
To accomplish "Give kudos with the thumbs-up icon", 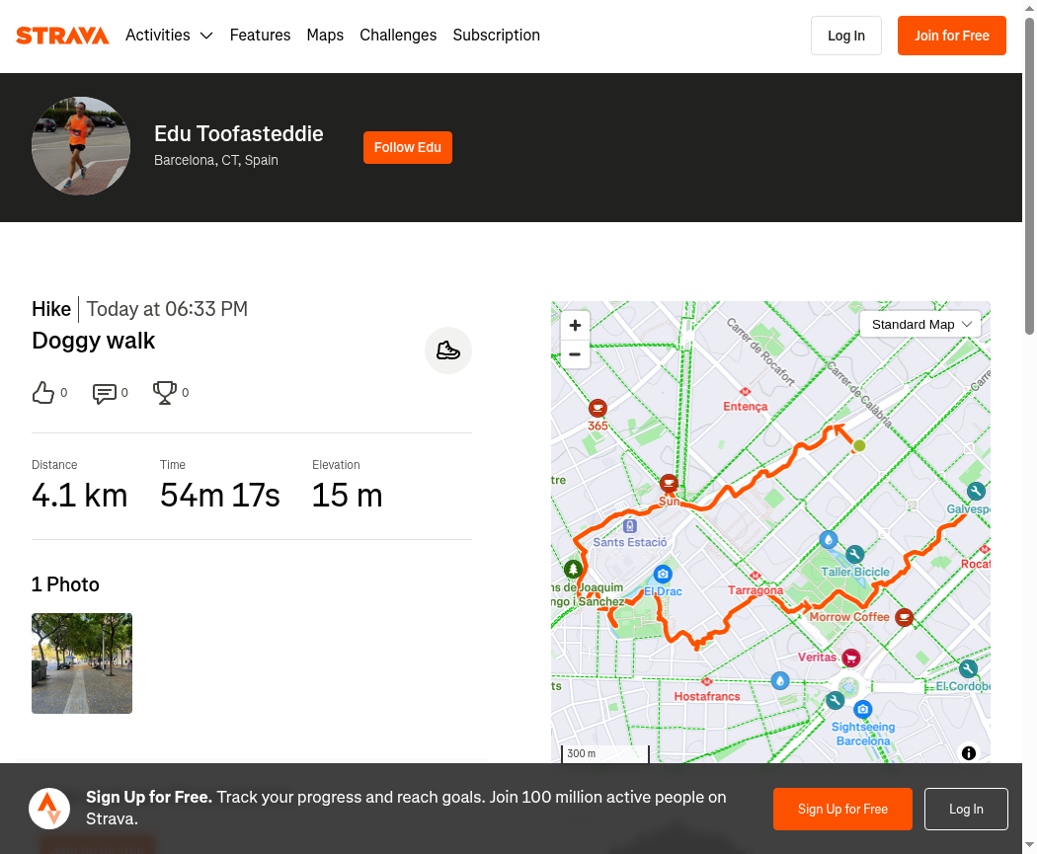I will [x=43, y=393].
